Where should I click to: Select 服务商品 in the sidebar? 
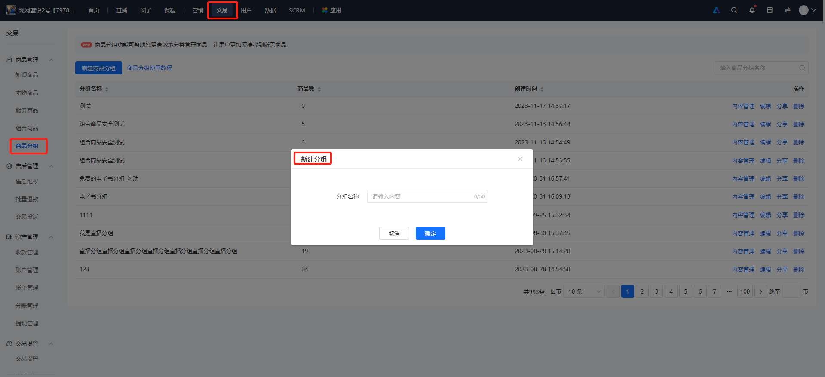coord(27,110)
